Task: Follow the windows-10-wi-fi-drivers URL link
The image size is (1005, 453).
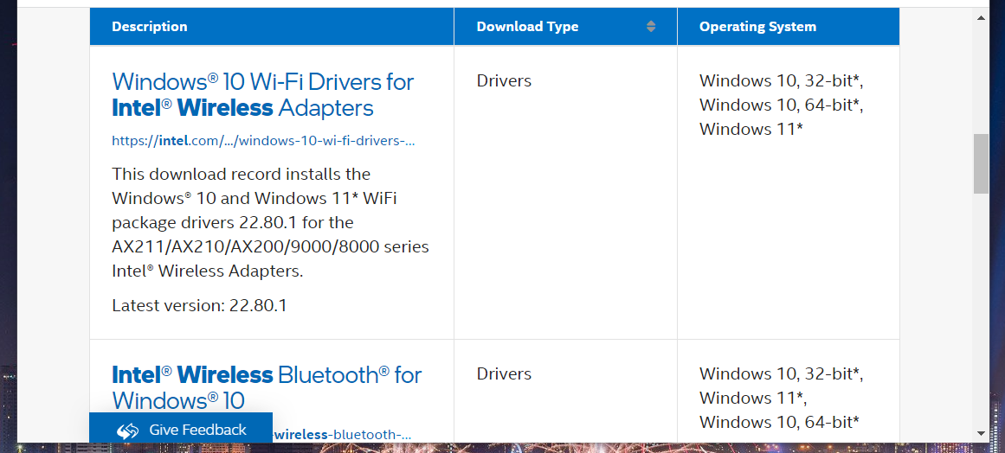Action: coord(263,141)
